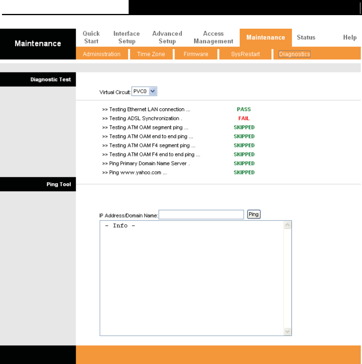Go to Access Management tab

coord(213,37)
